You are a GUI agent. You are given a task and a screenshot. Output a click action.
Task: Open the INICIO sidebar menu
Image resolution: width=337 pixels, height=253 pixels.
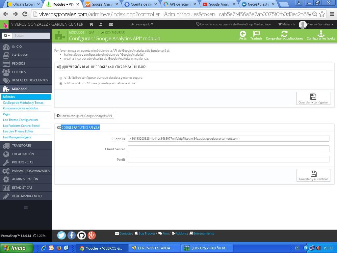pyautogui.click(x=26, y=47)
